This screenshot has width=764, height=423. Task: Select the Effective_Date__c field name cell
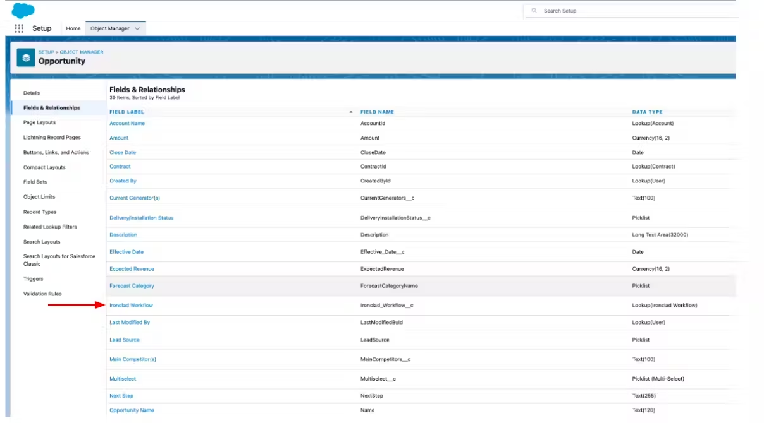[383, 251]
